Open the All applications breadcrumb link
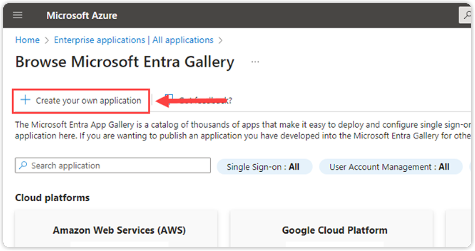 (183, 40)
